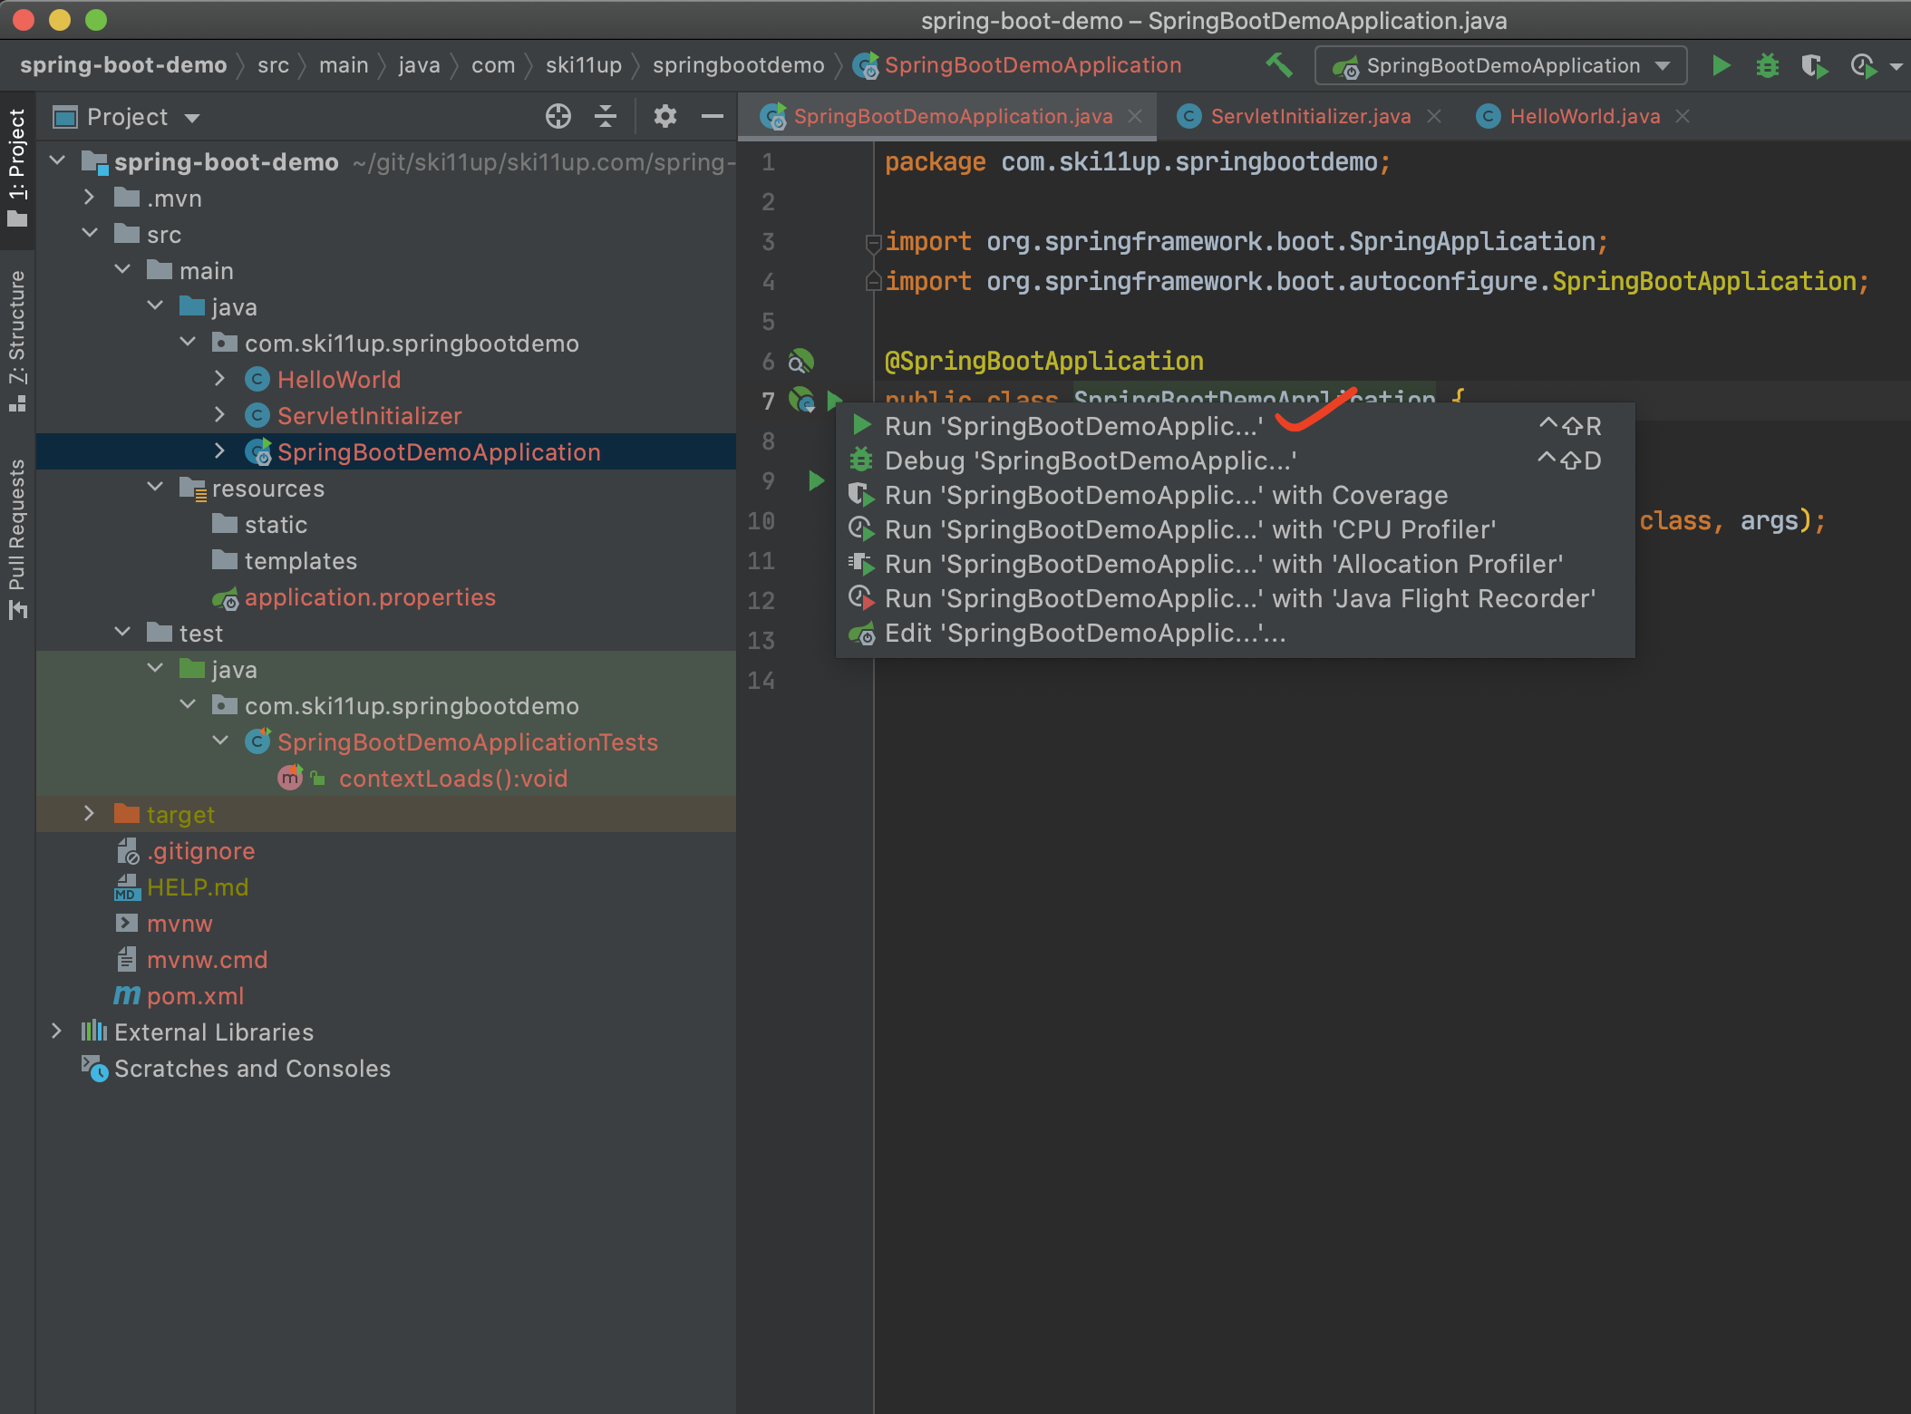
Task: Expand the target folder
Action: pos(89,814)
